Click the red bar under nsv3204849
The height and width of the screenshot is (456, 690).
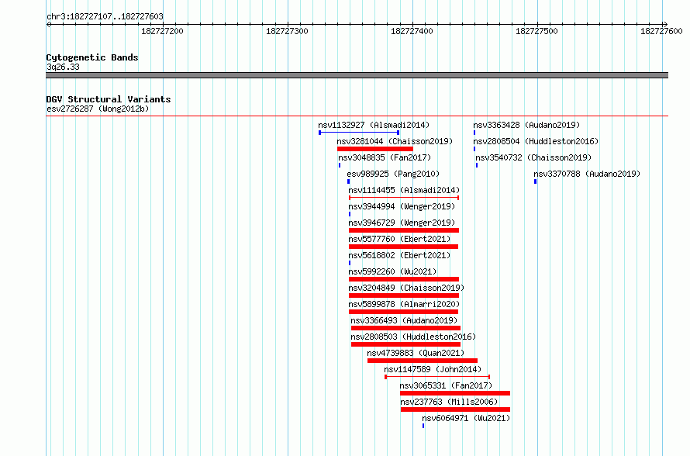(404, 295)
